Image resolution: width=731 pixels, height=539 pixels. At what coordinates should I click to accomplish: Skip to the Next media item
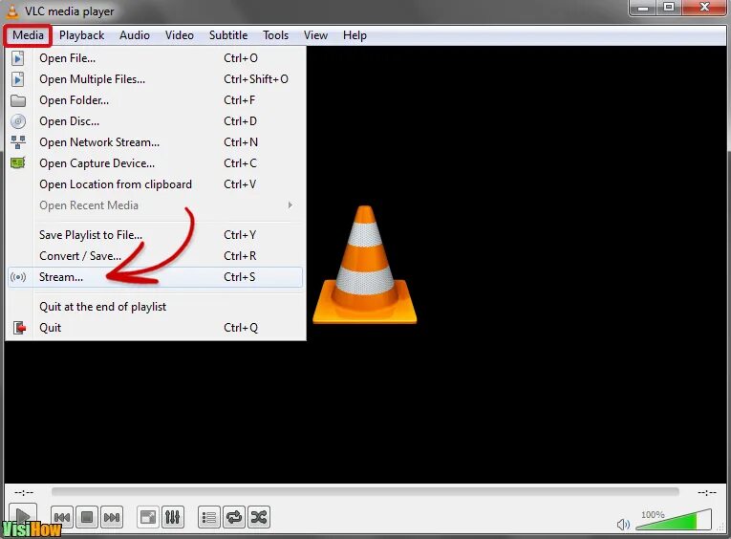[112, 517]
